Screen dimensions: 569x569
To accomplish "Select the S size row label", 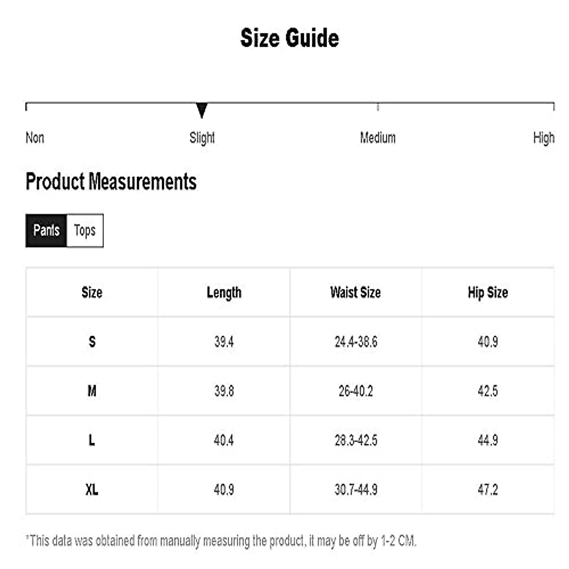I will (92, 342).
